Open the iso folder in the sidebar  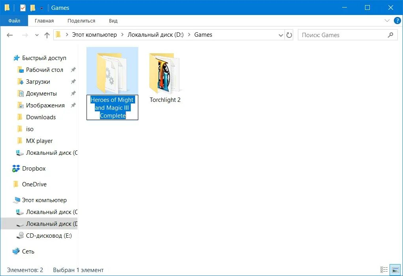coord(30,129)
